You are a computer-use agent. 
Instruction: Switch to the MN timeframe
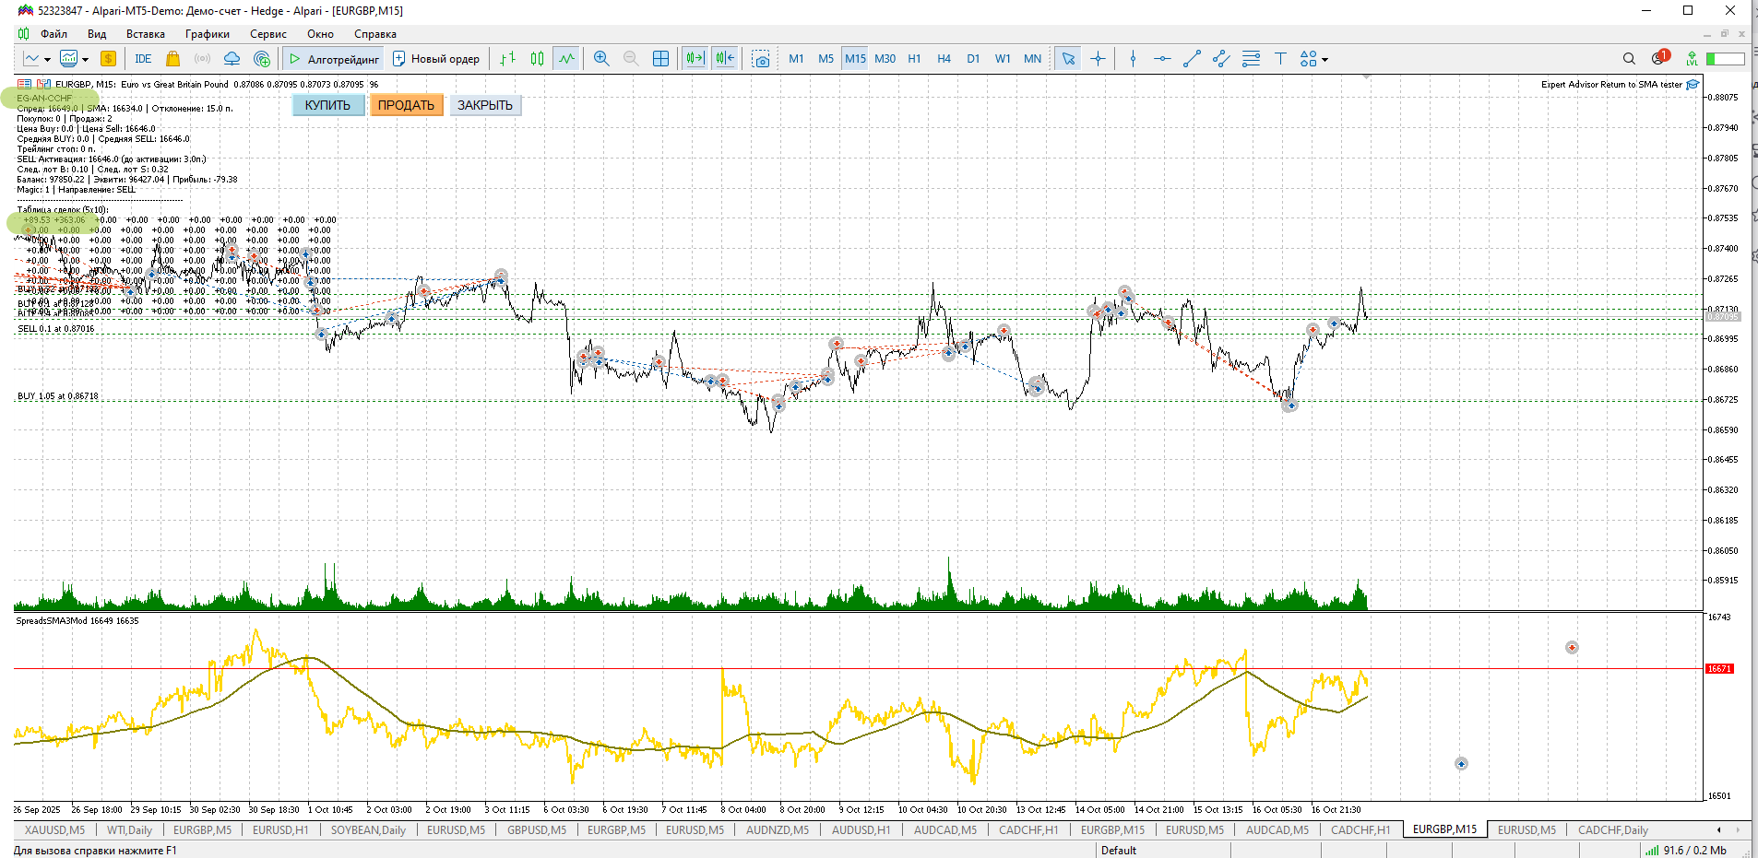tap(1032, 59)
